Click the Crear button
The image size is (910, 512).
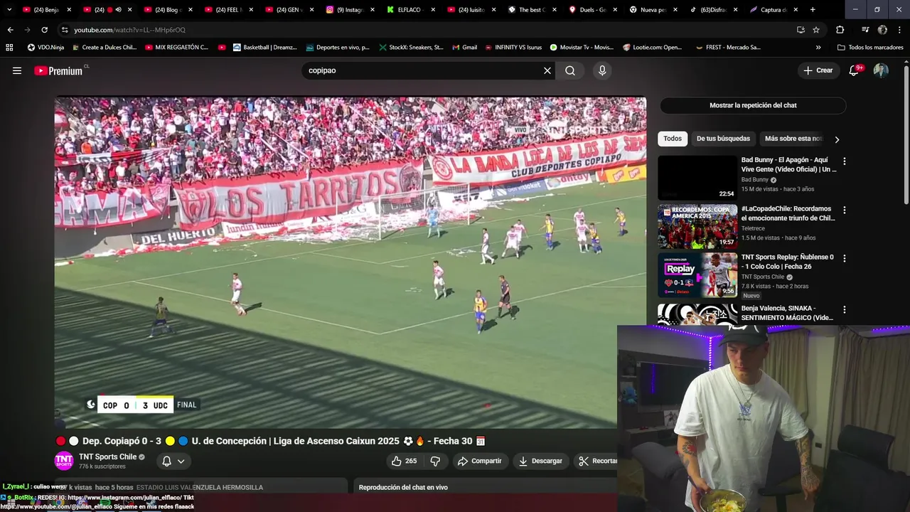tap(818, 70)
